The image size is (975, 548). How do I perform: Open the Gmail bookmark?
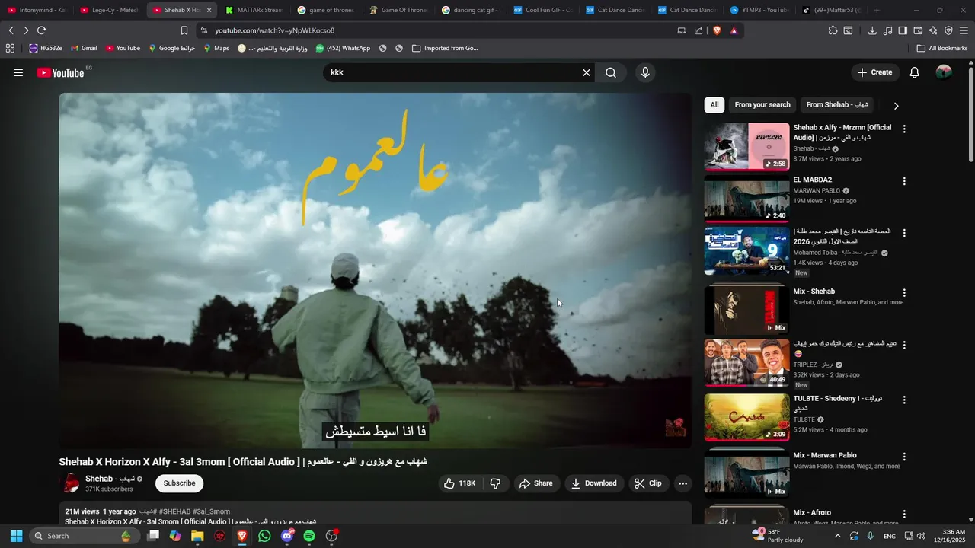[84, 48]
